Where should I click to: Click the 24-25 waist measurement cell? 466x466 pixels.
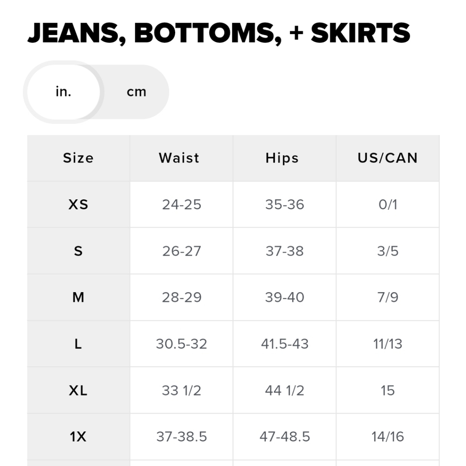[x=182, y=205]
